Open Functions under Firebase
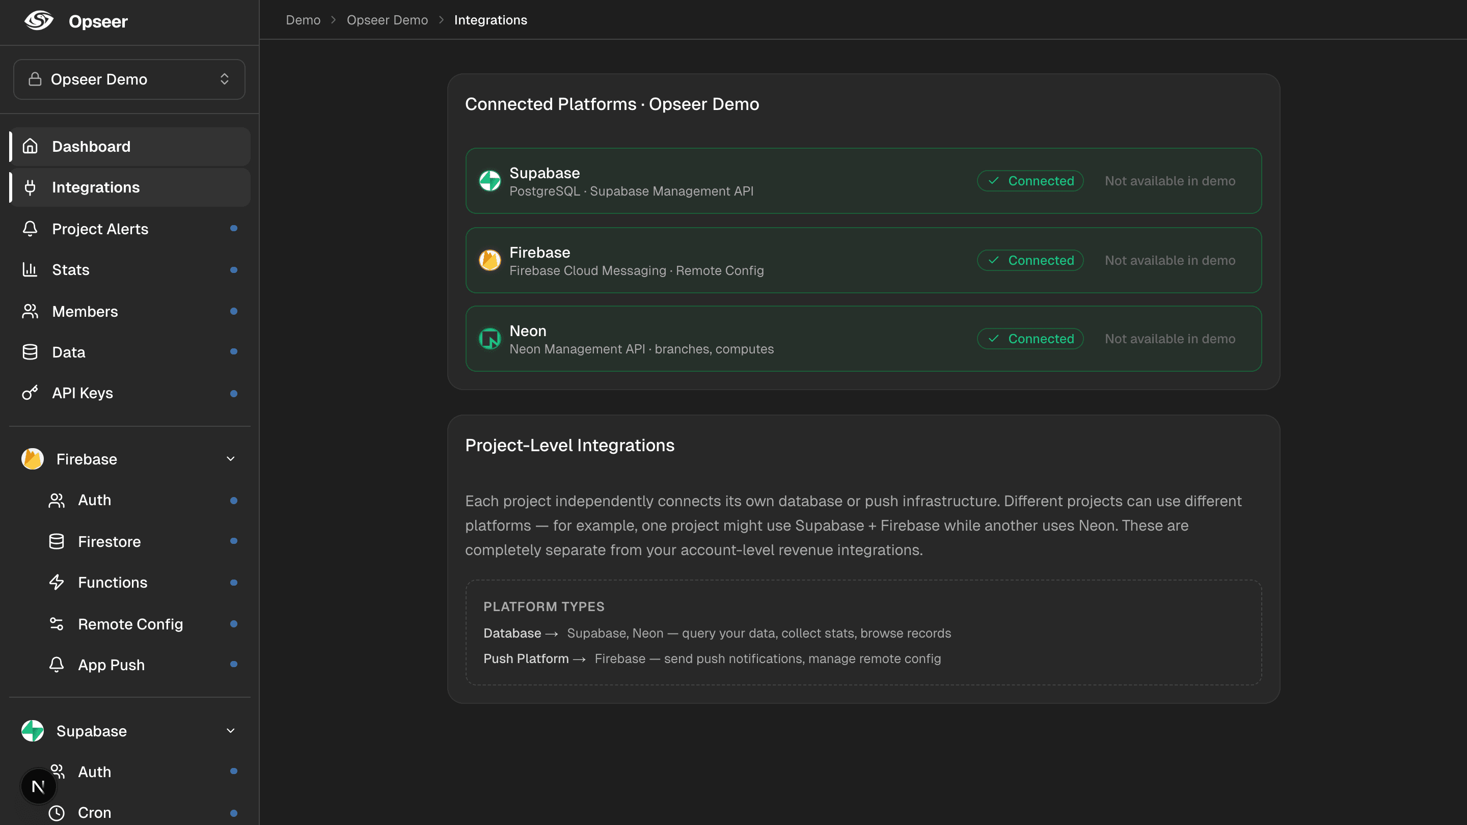Screen dimensions: 1467x825 point(143,583)
